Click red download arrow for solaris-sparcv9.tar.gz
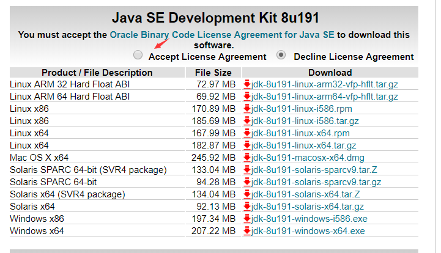 (247, 182)
